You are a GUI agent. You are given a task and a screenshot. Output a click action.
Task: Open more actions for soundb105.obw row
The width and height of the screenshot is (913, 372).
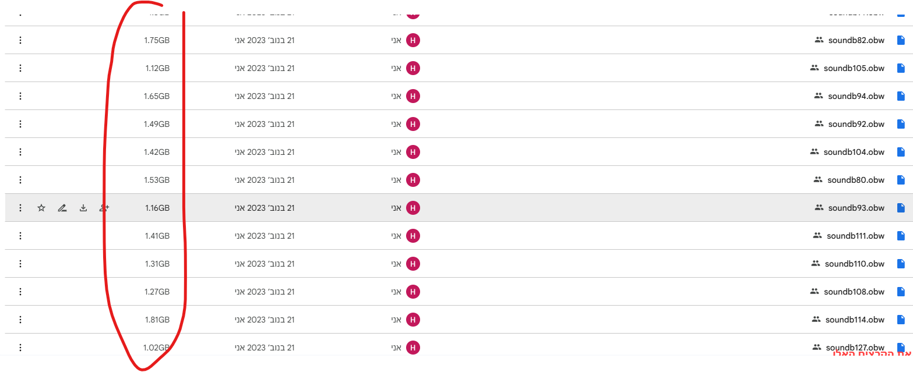pos(20,68)
